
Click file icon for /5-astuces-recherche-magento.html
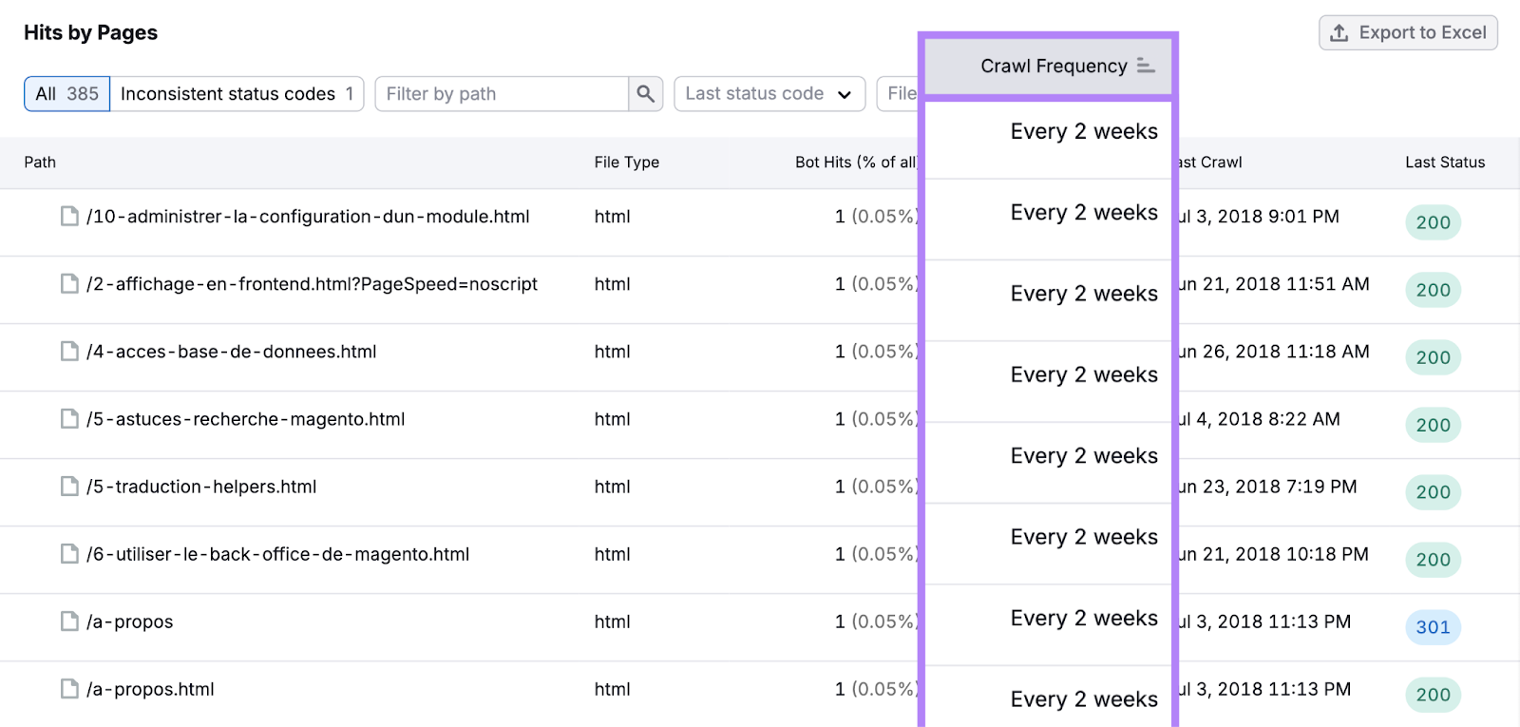pyautogui.click(x=69, y=419)
